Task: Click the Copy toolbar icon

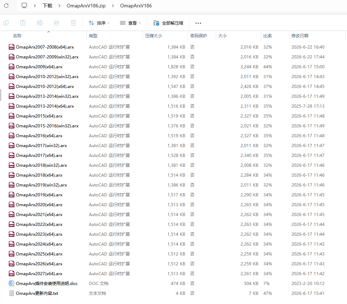Action: click(x=6, y=23)
